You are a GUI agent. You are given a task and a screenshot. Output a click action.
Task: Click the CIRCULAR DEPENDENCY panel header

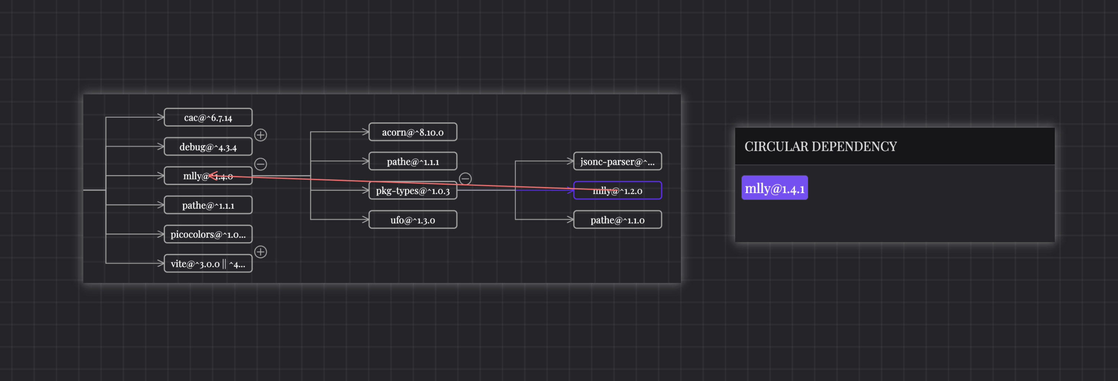click(x=895, y=146)
